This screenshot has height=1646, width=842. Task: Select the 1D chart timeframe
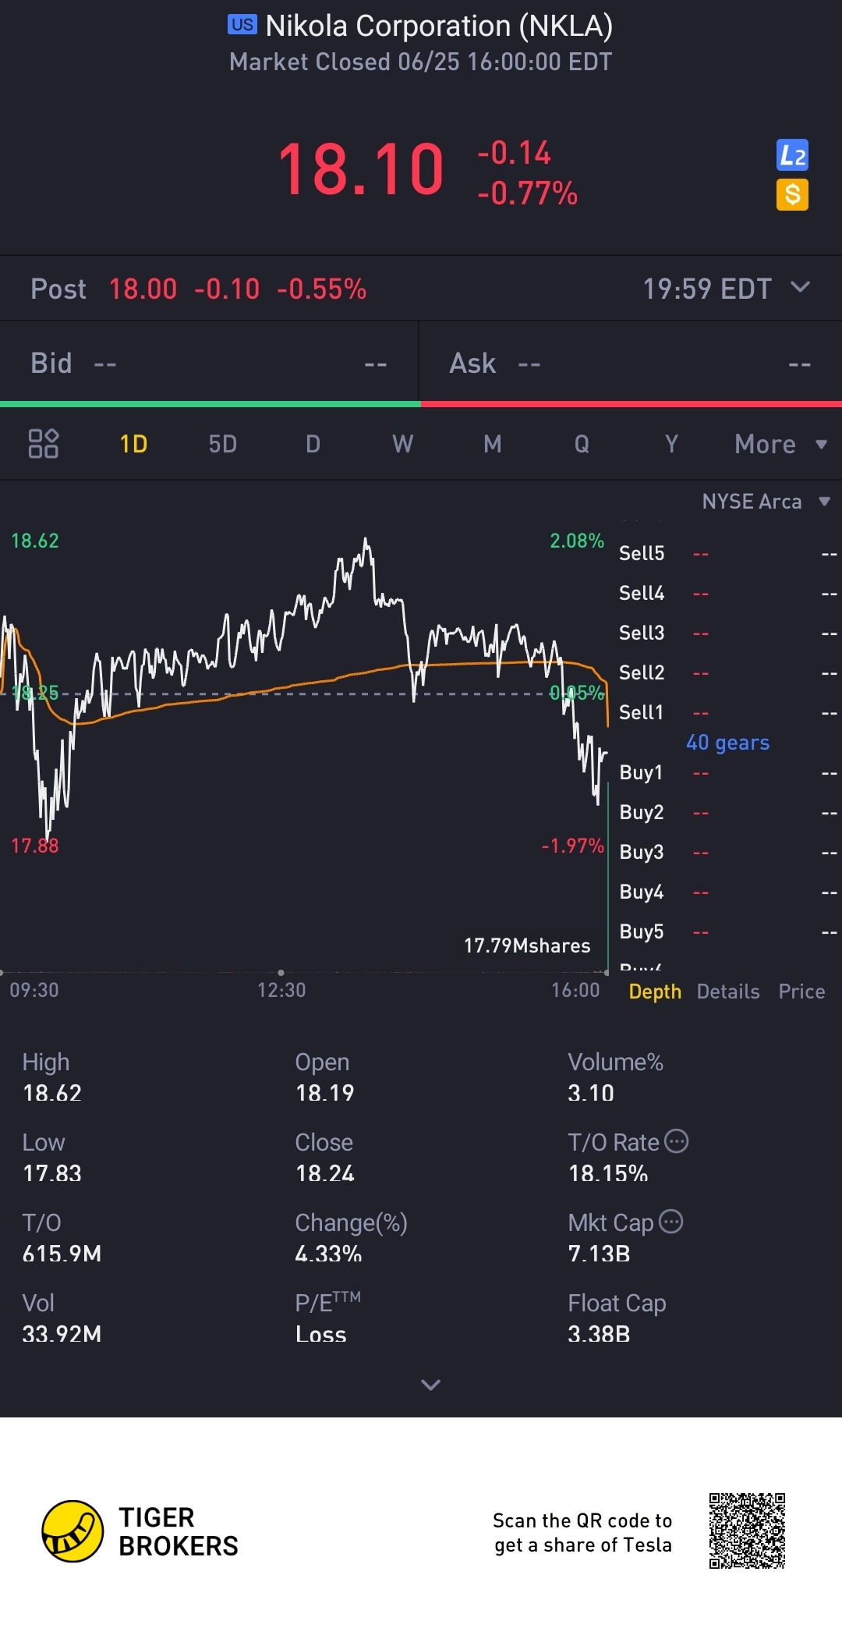(133, 444)
